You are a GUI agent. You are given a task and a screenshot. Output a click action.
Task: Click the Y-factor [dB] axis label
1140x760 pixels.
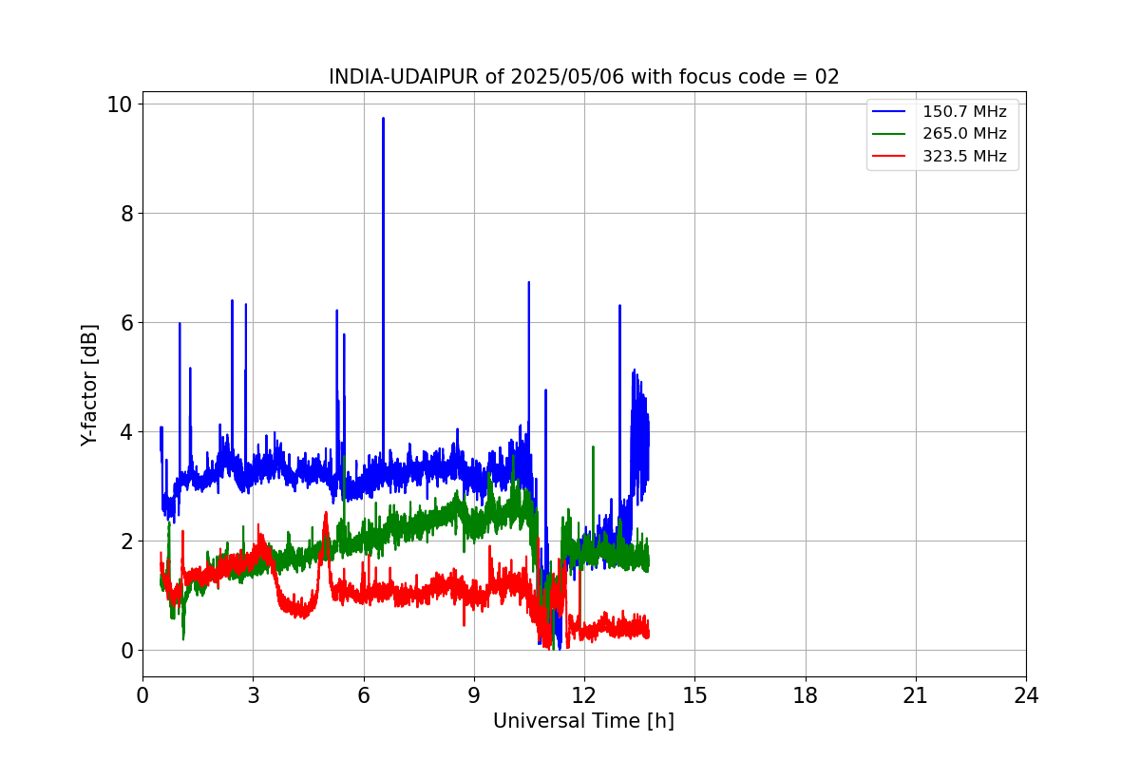89,385
